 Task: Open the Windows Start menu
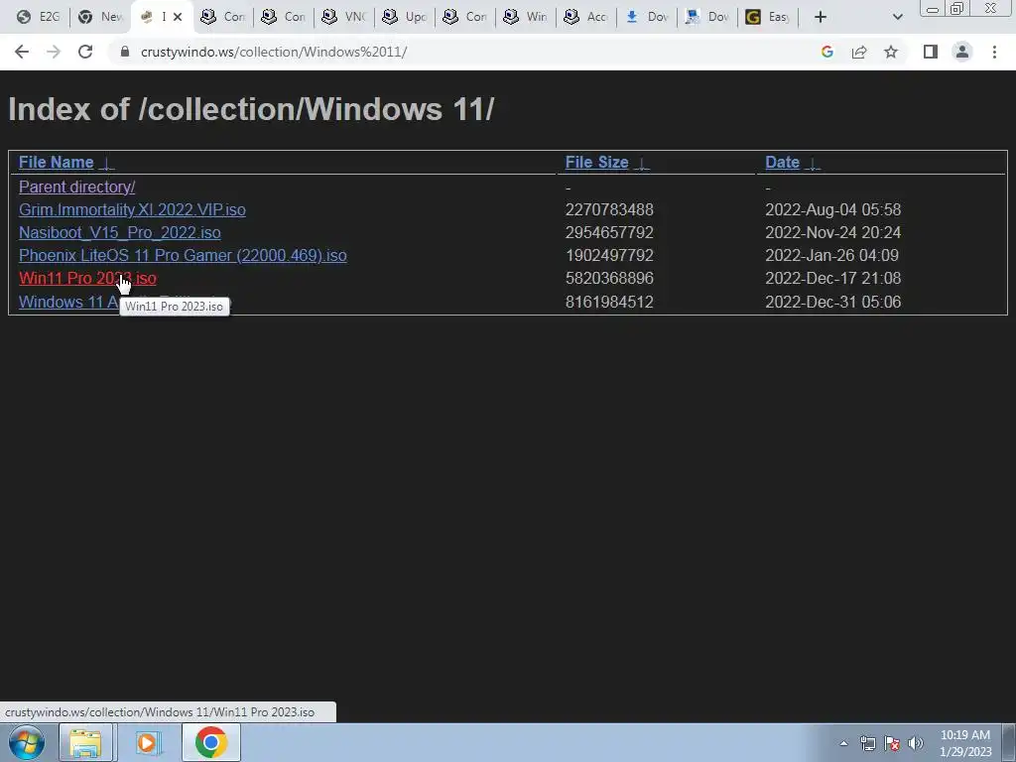tap(27, 742)
